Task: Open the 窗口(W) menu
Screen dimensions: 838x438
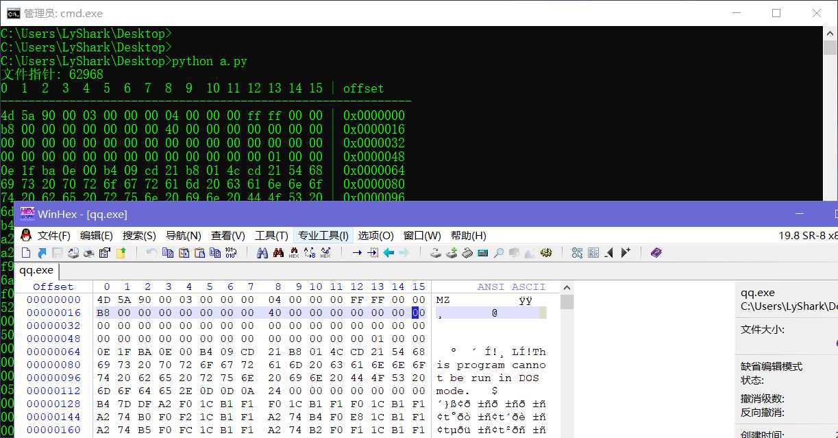Action: 422,235
